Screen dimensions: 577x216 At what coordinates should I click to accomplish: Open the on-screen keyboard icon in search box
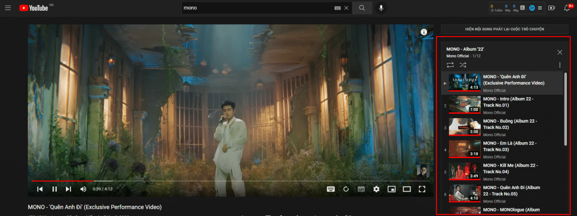coord(338,8)
